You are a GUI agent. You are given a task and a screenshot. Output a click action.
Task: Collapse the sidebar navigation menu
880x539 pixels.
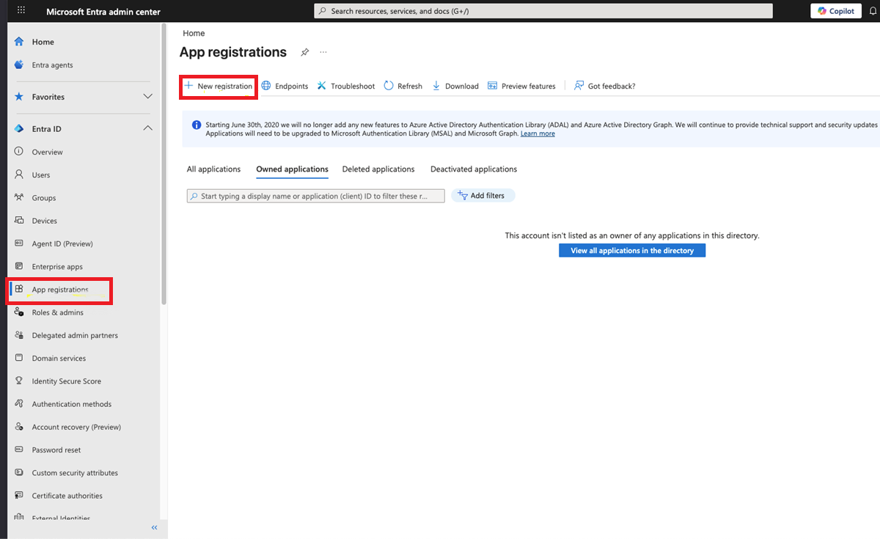[x=155, y=527]
